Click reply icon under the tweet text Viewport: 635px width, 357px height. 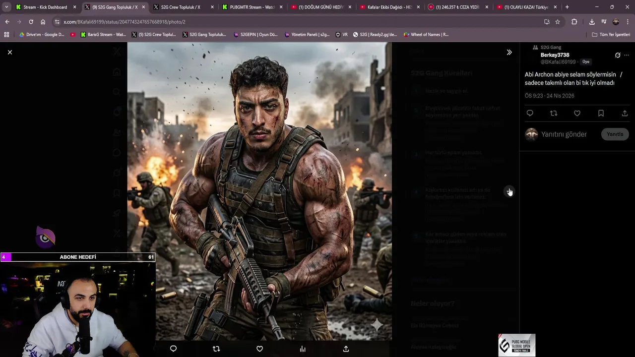coord(530,114)
